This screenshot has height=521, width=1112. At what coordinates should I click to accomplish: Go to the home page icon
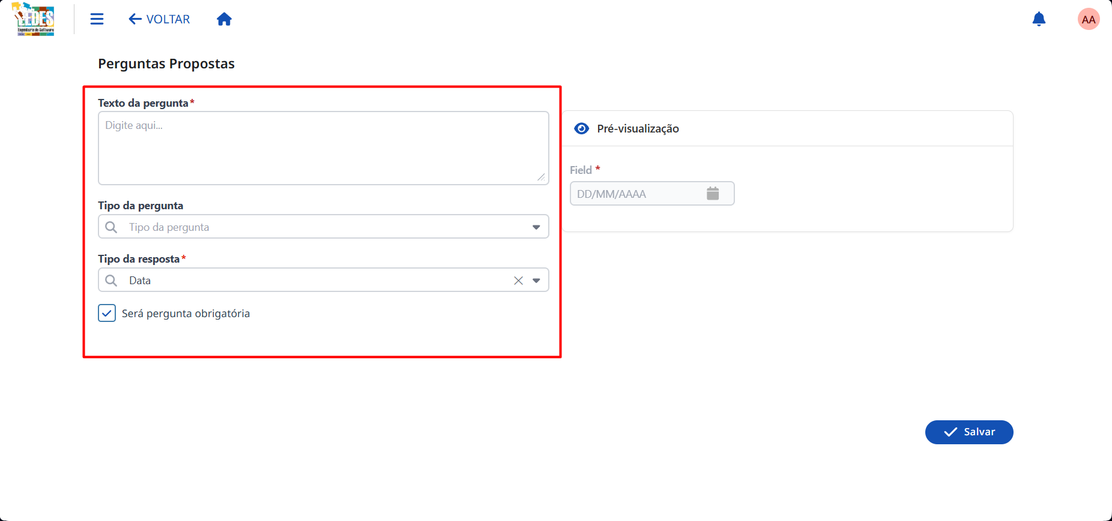(x=224, y=19)
